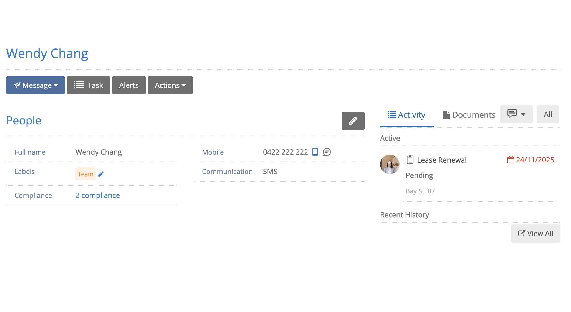Click the Pending status text
571x312 pixels.
pyautogui.click(x=419, y=176)
